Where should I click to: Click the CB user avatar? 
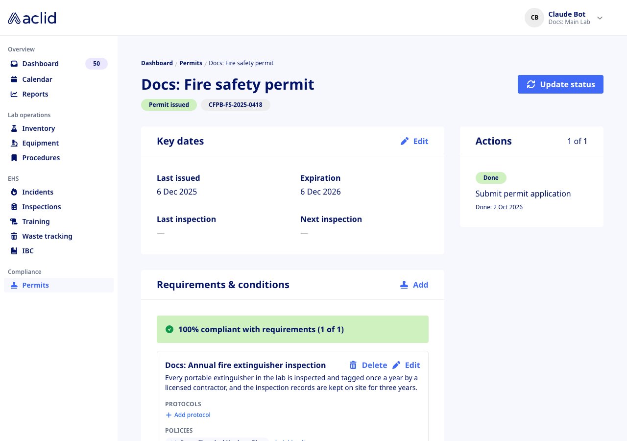click(x=534, y=18)
